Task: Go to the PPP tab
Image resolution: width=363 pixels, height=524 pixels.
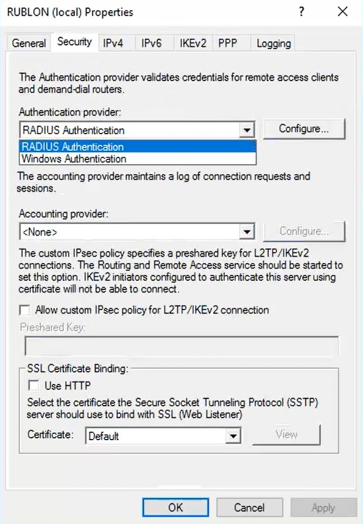Action: 228,43
